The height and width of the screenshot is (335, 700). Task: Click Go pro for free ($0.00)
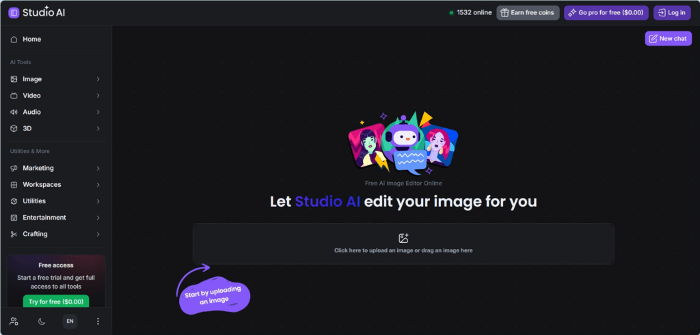(x=606, y=13)
